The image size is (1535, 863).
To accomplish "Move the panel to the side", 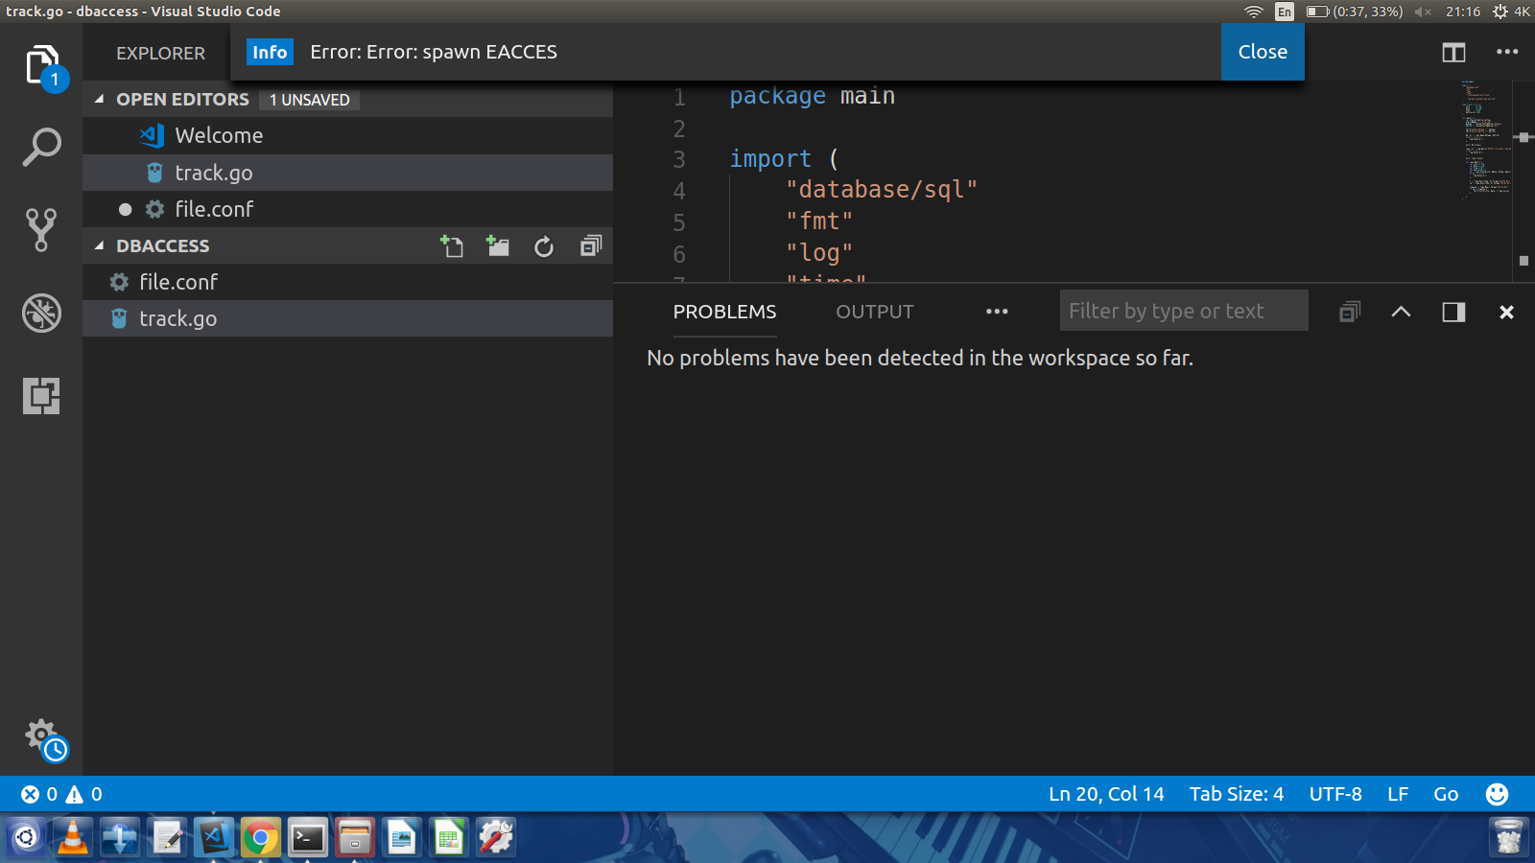I will 1453,312.
